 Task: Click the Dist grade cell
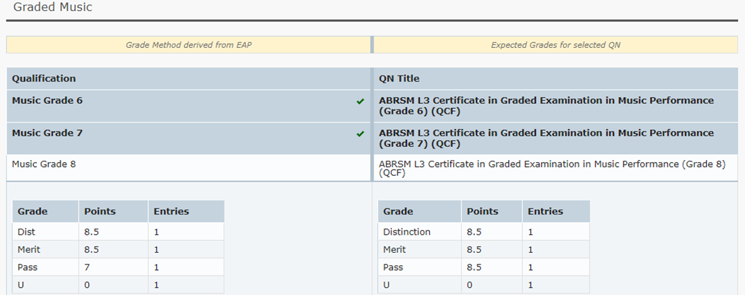click(x=46, y=232)
